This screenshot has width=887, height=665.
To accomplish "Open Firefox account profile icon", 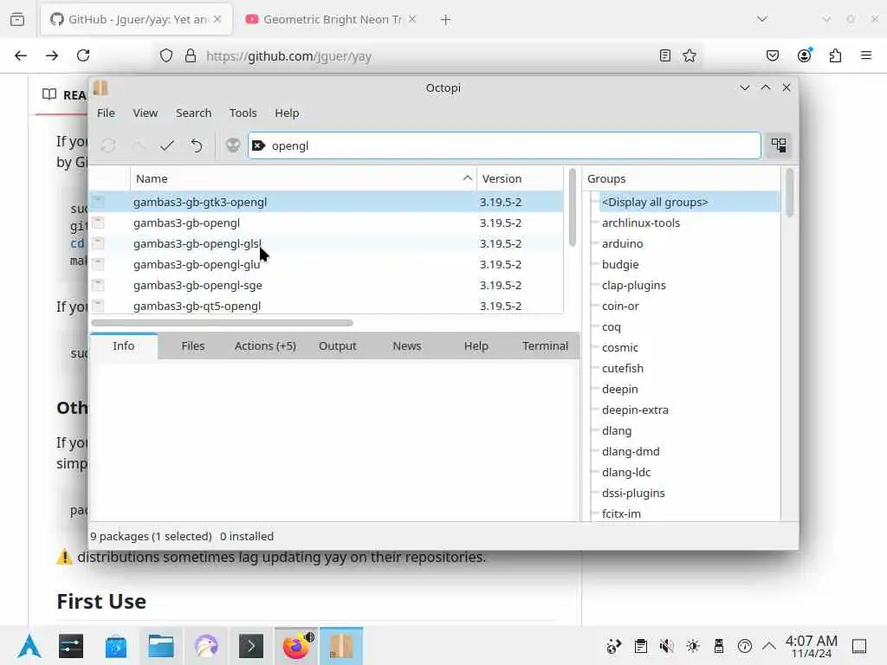I will 804,55.
